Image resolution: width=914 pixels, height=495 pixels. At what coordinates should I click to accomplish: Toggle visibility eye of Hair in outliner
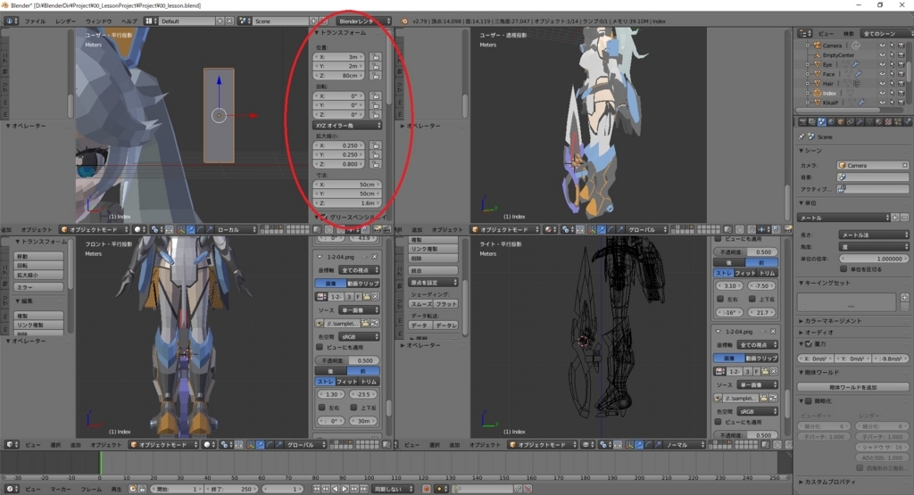pyautogui.click(x=882, y=83)
